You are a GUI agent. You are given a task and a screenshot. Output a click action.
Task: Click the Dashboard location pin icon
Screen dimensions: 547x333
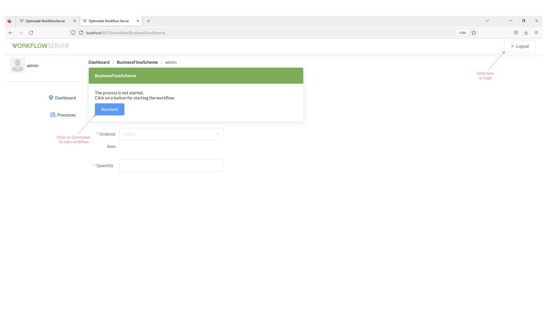[51, 97]
